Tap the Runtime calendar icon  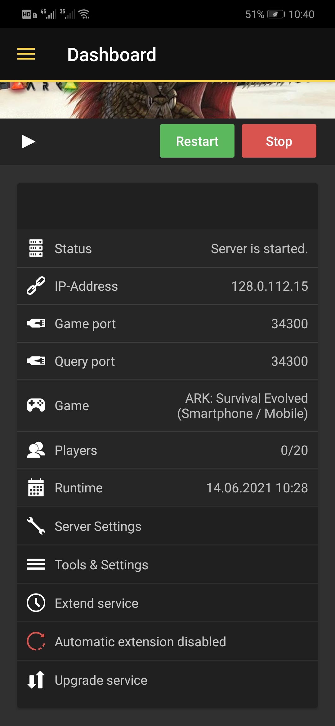[36, 488]
